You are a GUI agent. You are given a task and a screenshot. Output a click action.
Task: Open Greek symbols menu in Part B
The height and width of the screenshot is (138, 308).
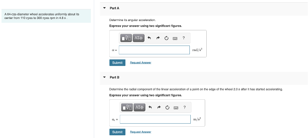(x=139, y=107)
